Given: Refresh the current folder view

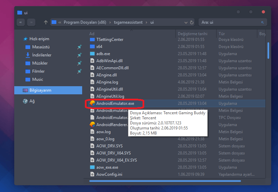Looking at the screenshot, I should coord(192,22).
